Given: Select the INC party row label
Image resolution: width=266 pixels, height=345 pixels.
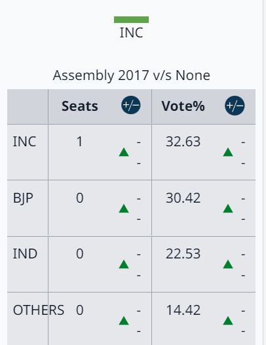Looking at the screenshot, I should (x=24, y=142).
